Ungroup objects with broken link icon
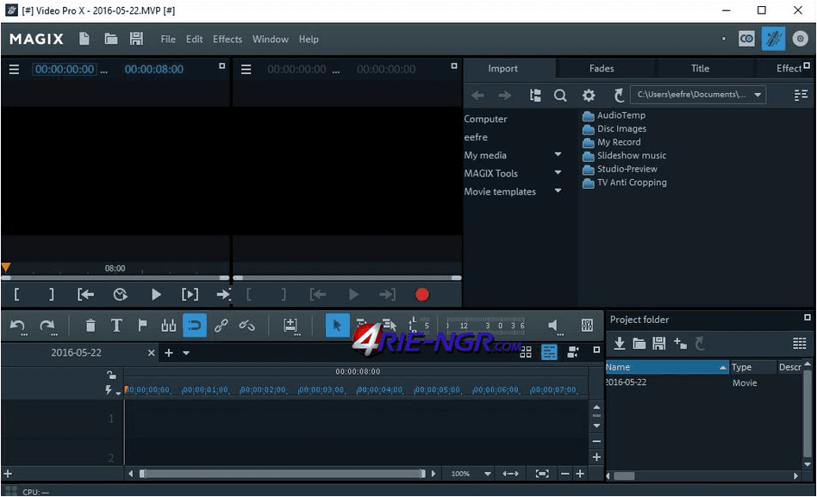 [x=246, y=326]
